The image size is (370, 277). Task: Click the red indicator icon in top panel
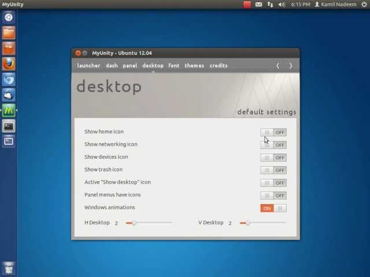[247, 5]
